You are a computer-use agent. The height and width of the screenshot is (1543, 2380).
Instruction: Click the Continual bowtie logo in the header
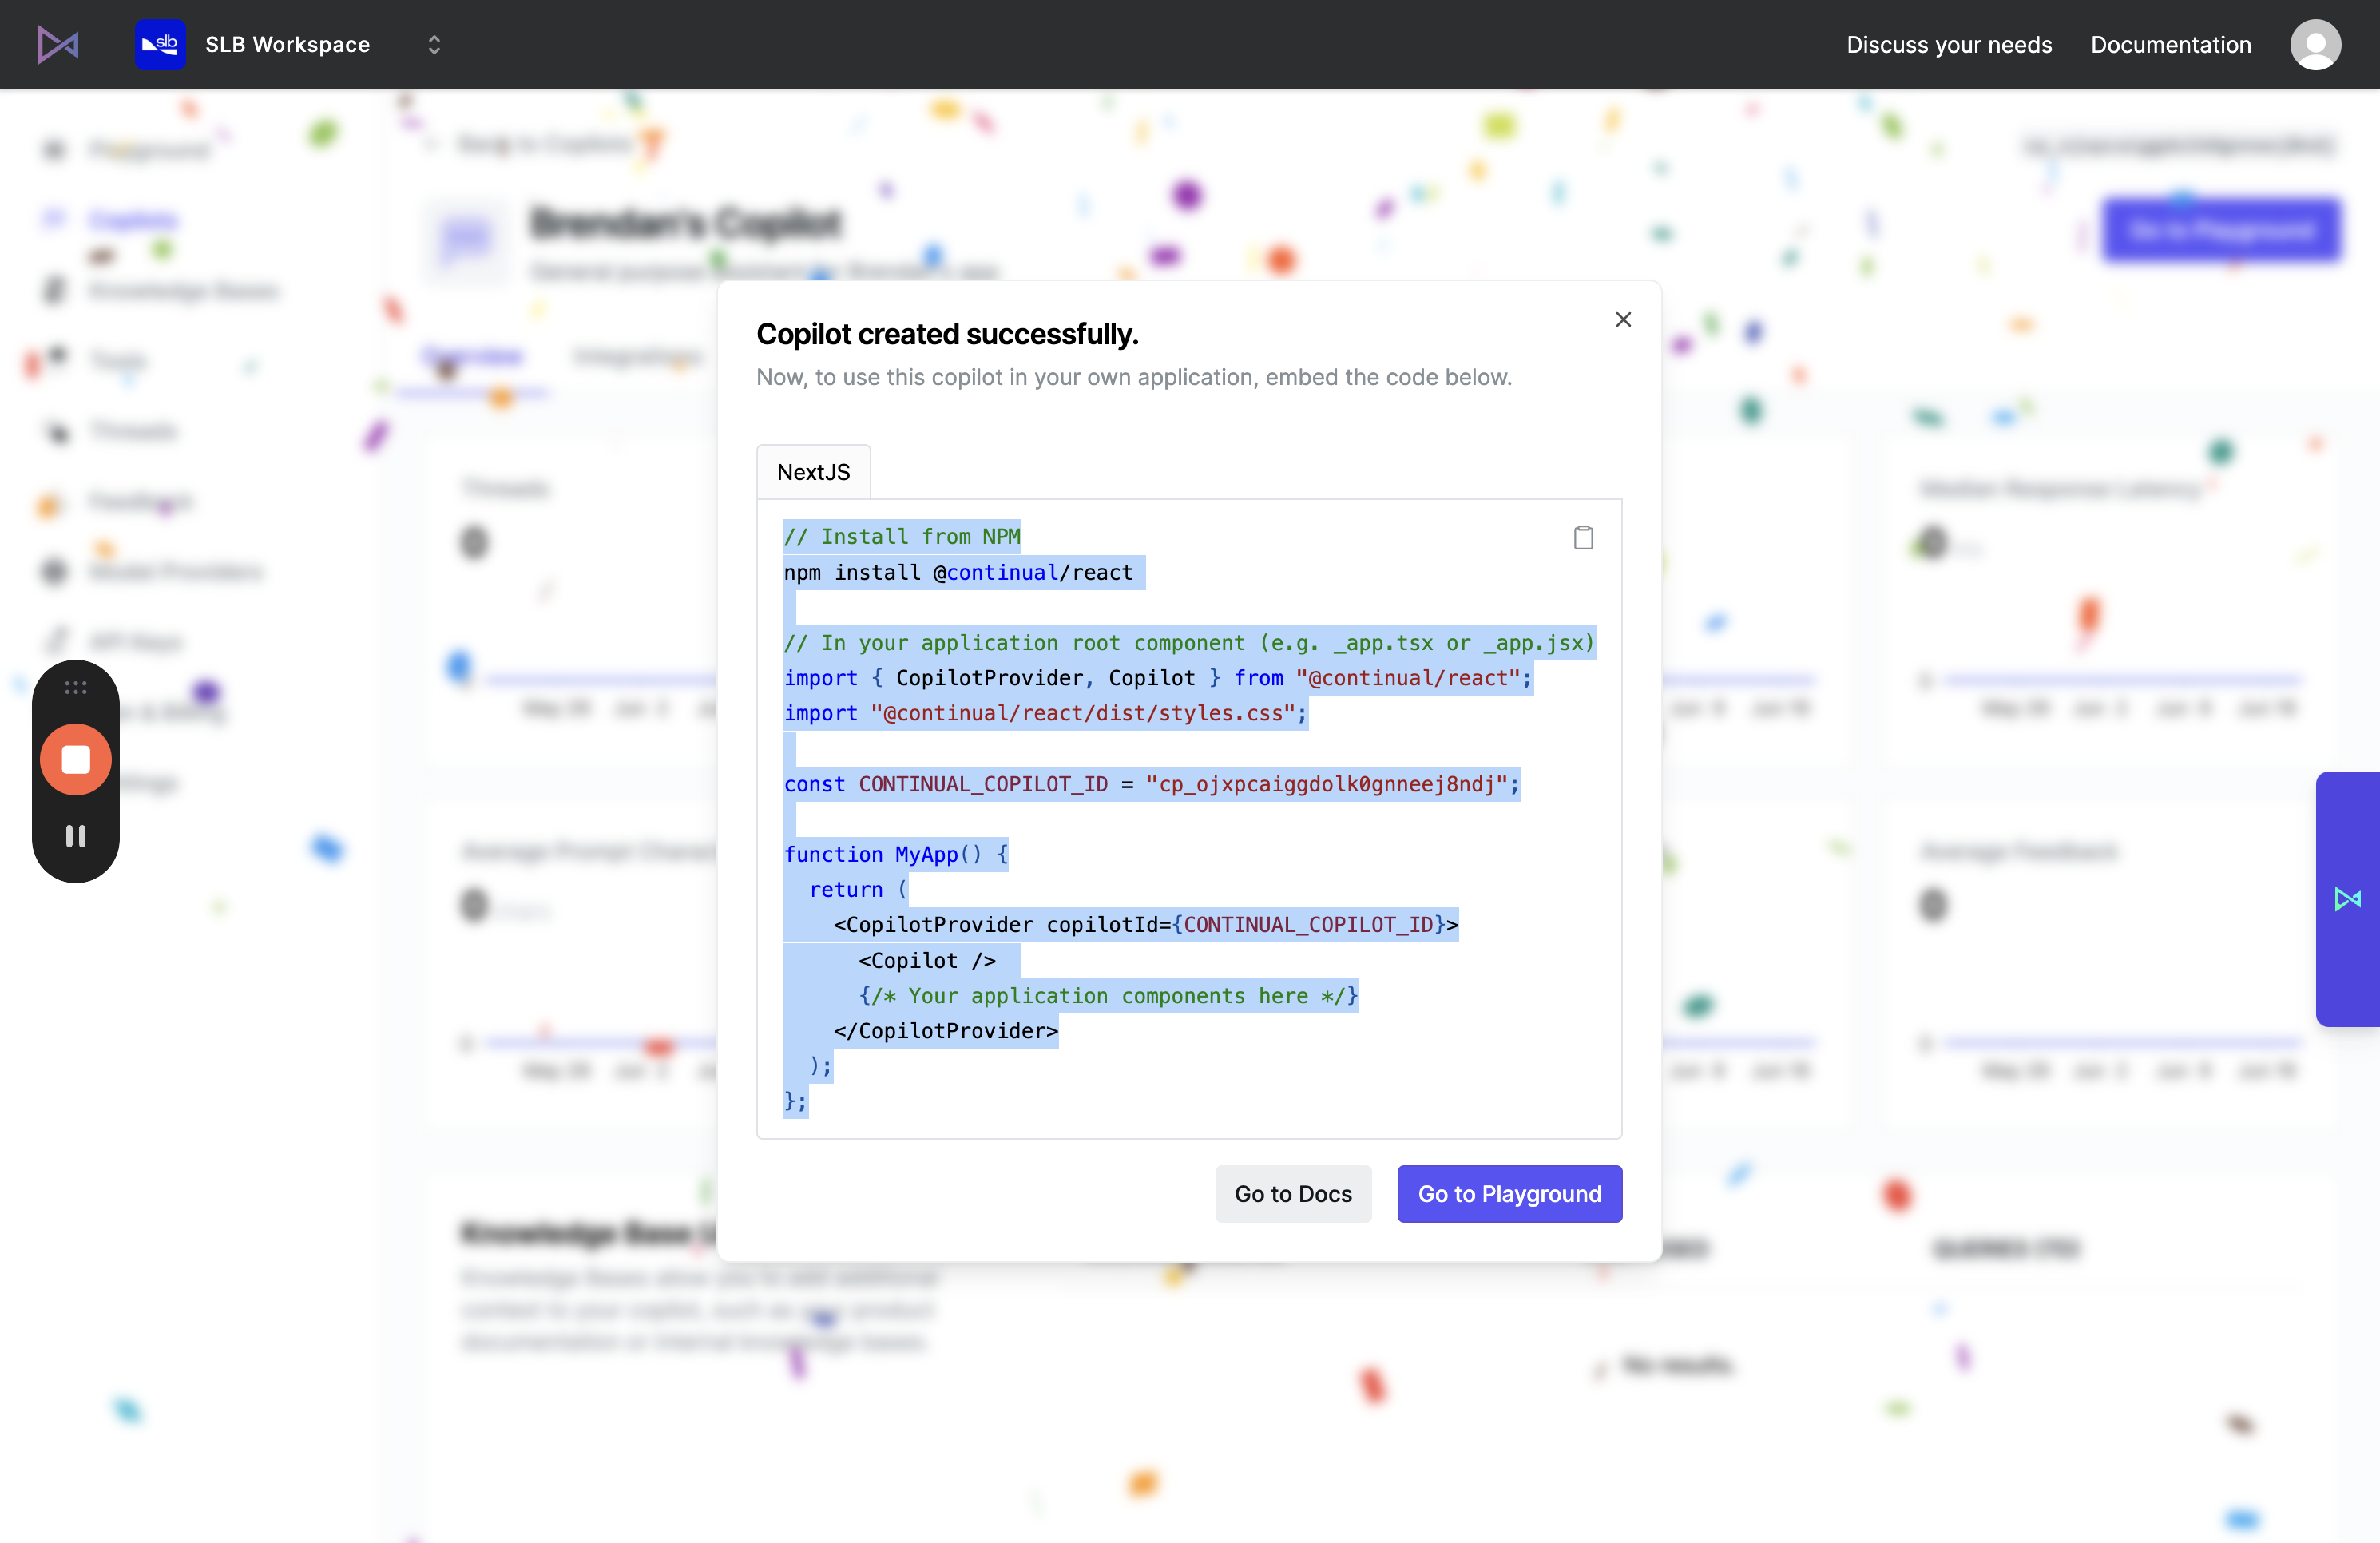[x=58, y=45]
